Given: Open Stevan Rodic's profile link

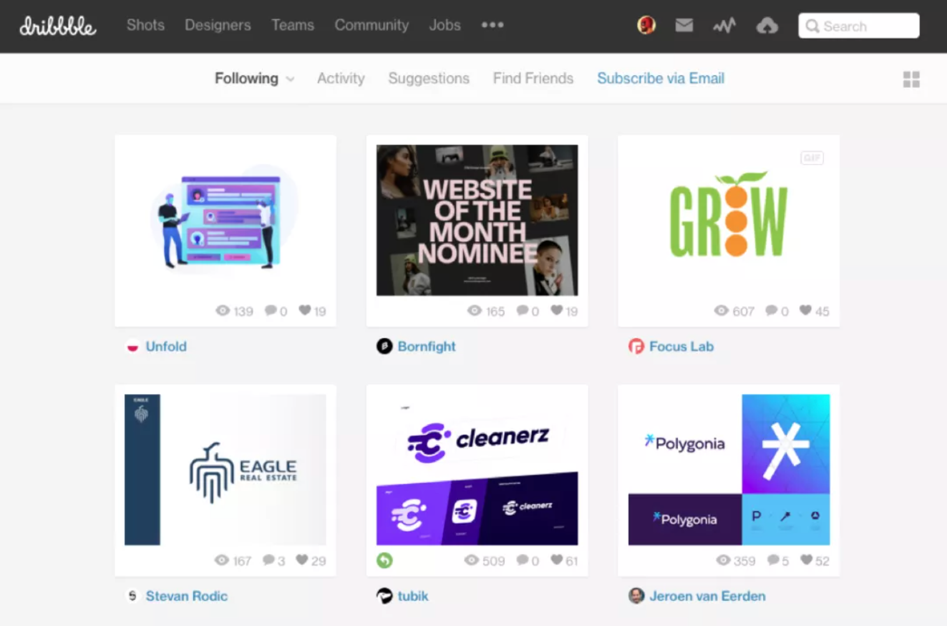Looking at the screenshot, I should (x=187, y=596).
